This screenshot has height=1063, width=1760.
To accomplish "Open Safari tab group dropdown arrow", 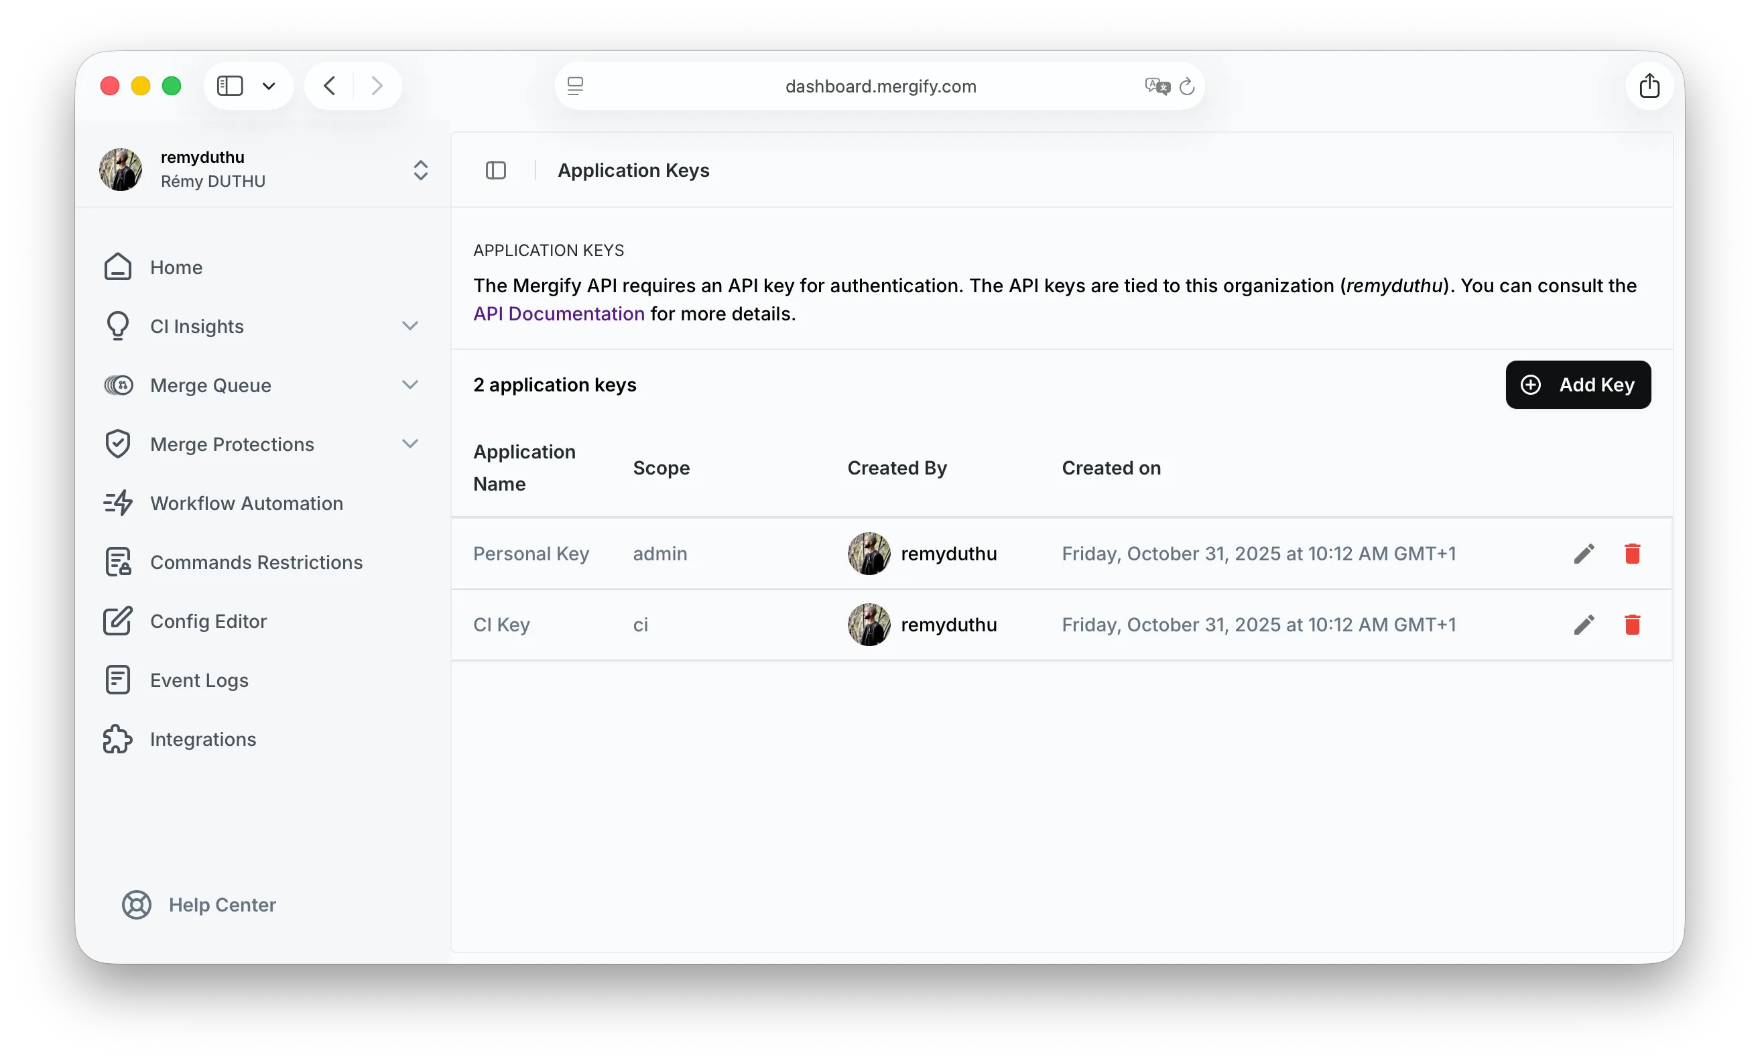I will [x=269, y=86].
